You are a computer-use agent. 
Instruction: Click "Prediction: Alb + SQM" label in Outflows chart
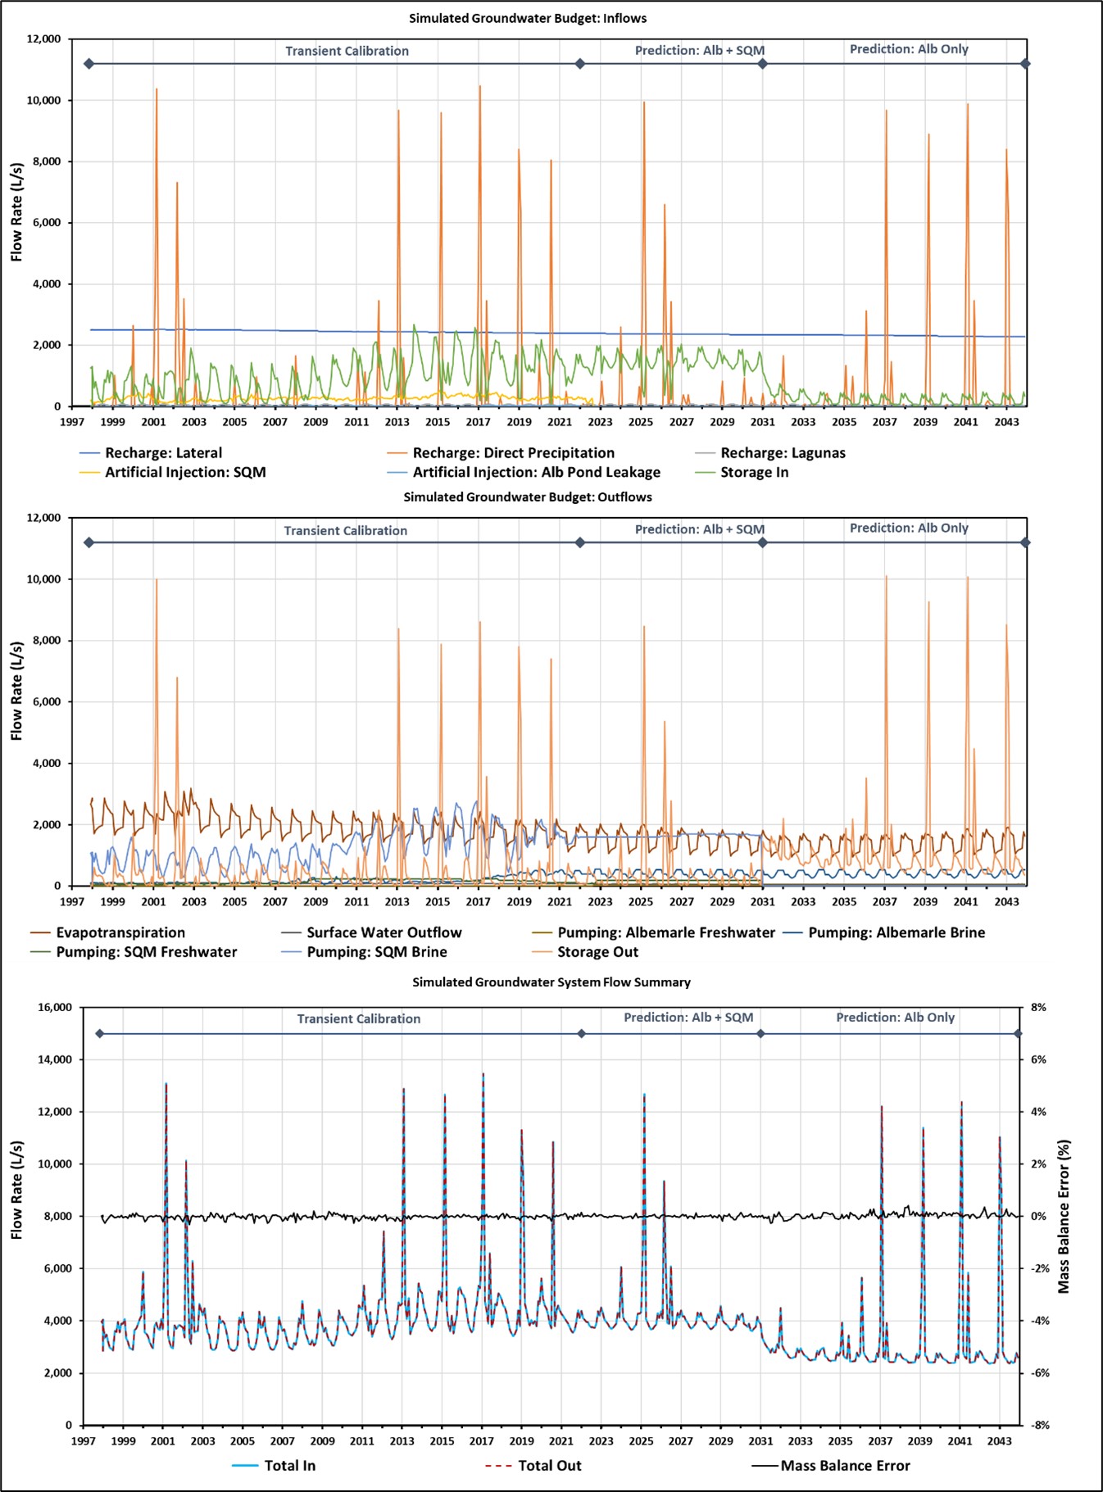[700, 530]
